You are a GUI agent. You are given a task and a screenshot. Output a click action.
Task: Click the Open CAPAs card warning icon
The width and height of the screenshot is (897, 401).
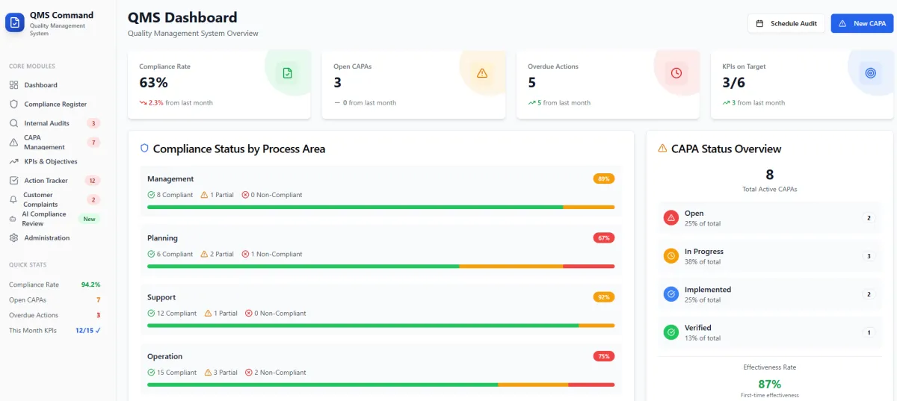coord(482,72)
